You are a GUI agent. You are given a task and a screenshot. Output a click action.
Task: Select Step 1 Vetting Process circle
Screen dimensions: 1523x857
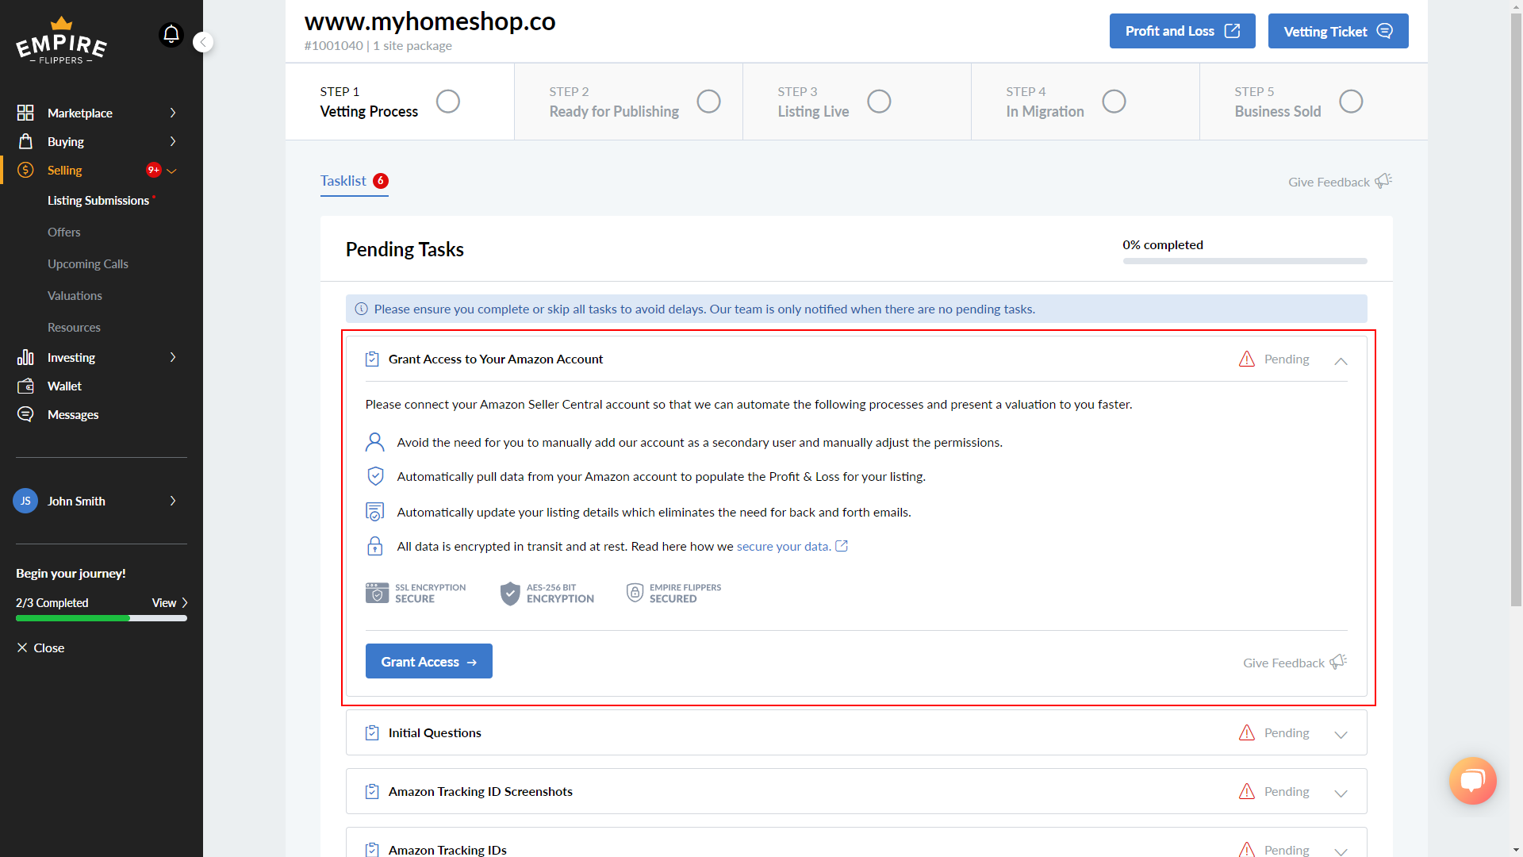[448, 102]
